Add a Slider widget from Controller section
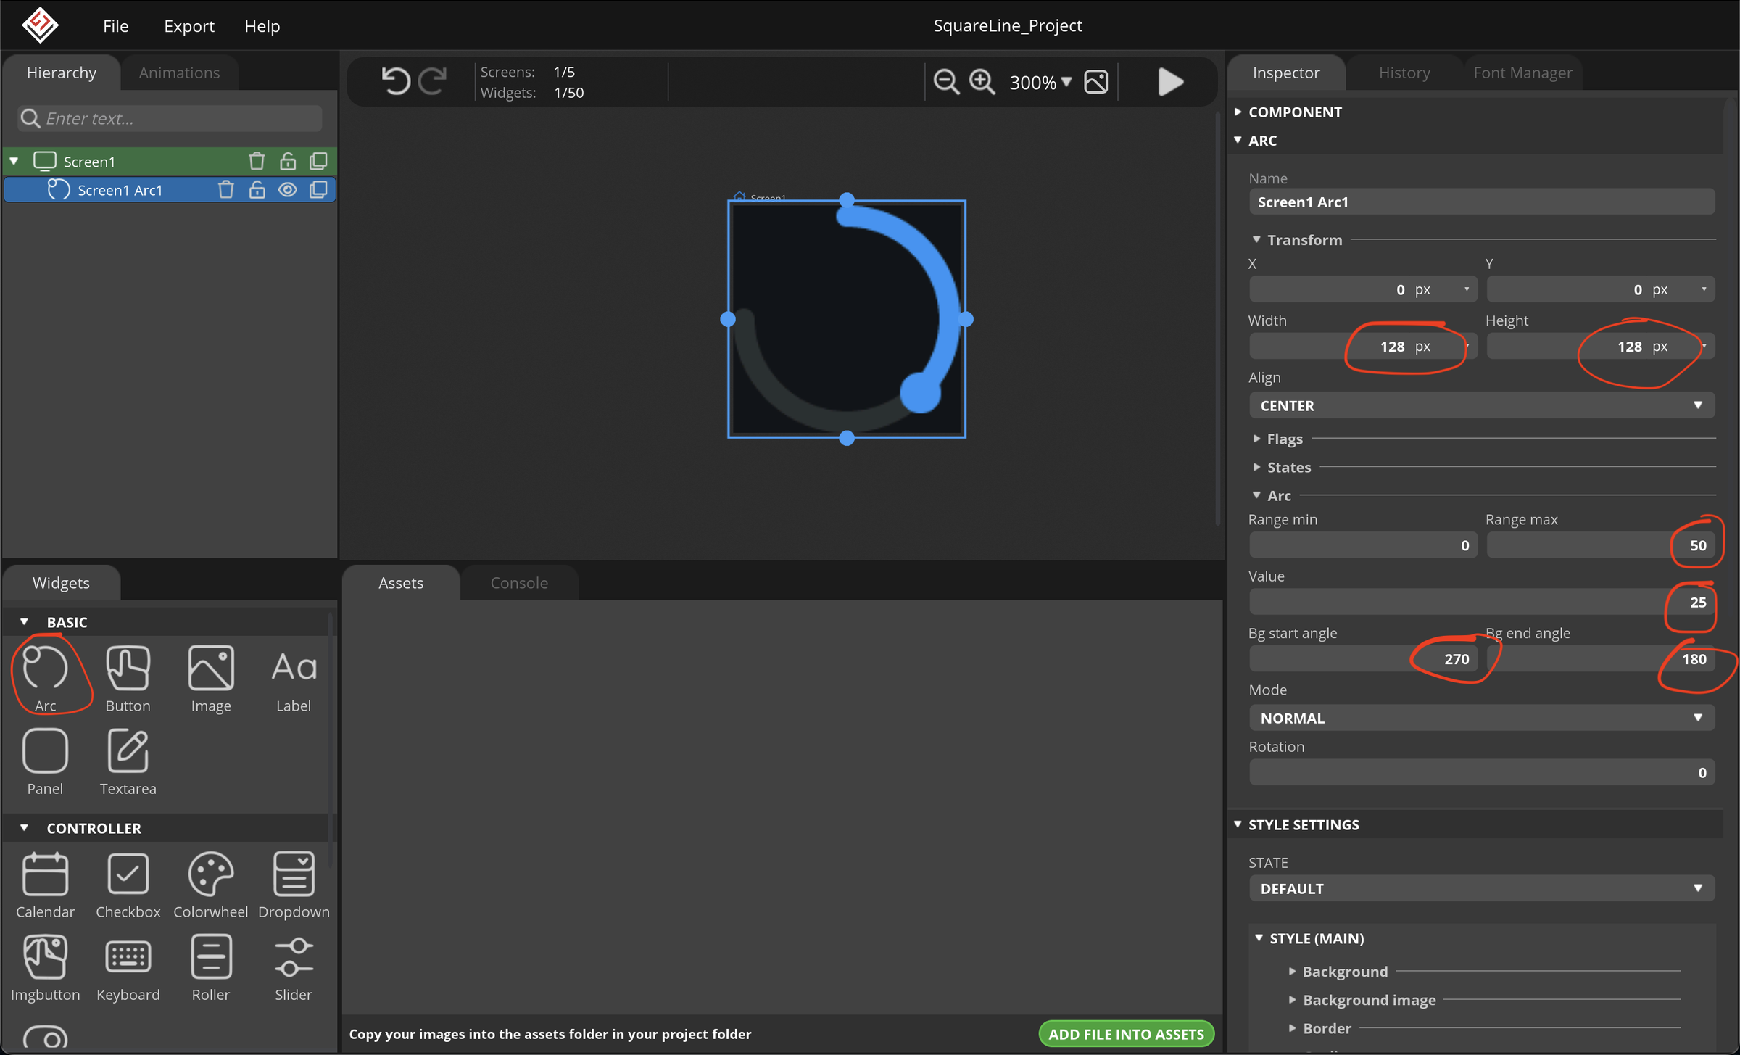 [294, 957]
